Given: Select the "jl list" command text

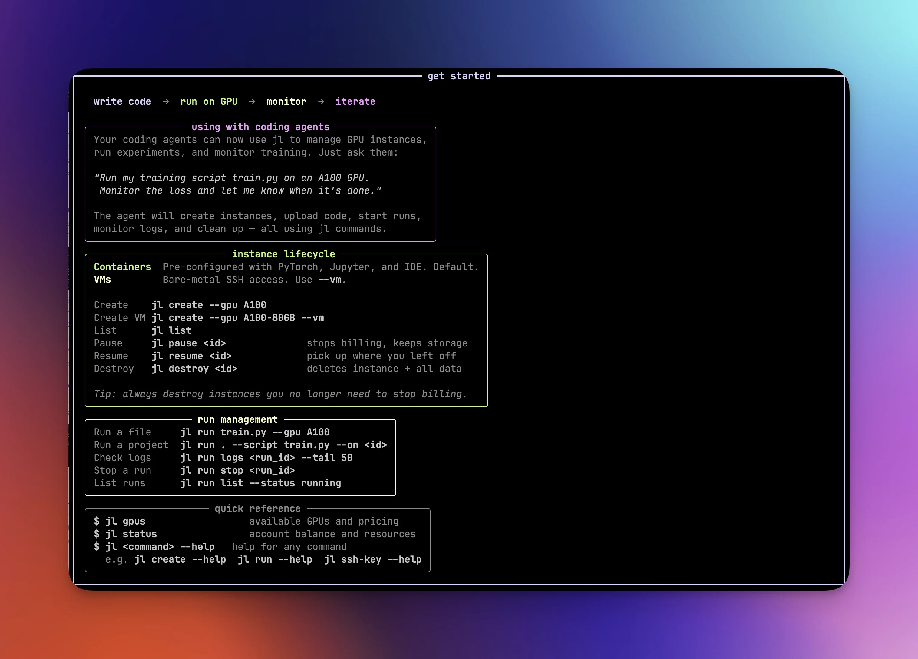Looking at the screenshot, I should 172,330.
